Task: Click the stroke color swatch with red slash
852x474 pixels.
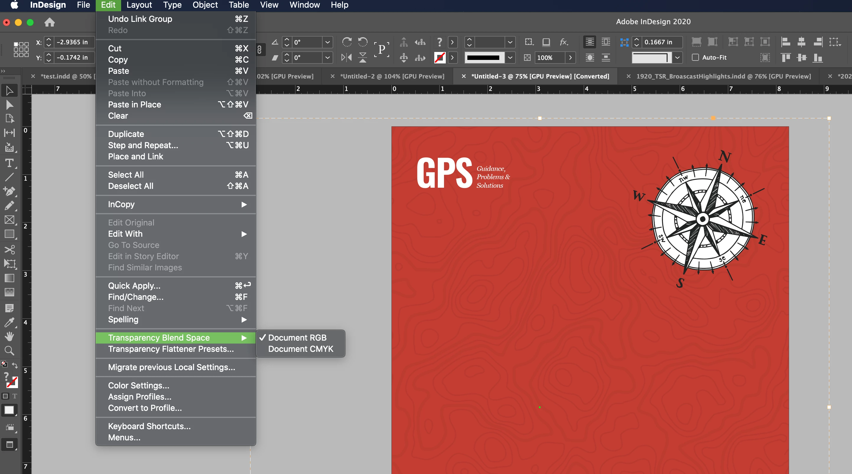Action: point(440,58)
